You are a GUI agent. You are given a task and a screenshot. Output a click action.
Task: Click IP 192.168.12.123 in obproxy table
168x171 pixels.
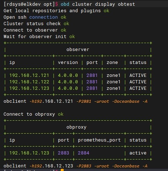(x=29, y=153)
